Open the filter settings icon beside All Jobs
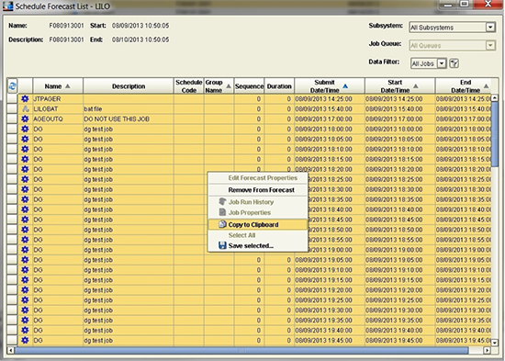This screenshot has height=361, width=505. click(x=454, y=63)
